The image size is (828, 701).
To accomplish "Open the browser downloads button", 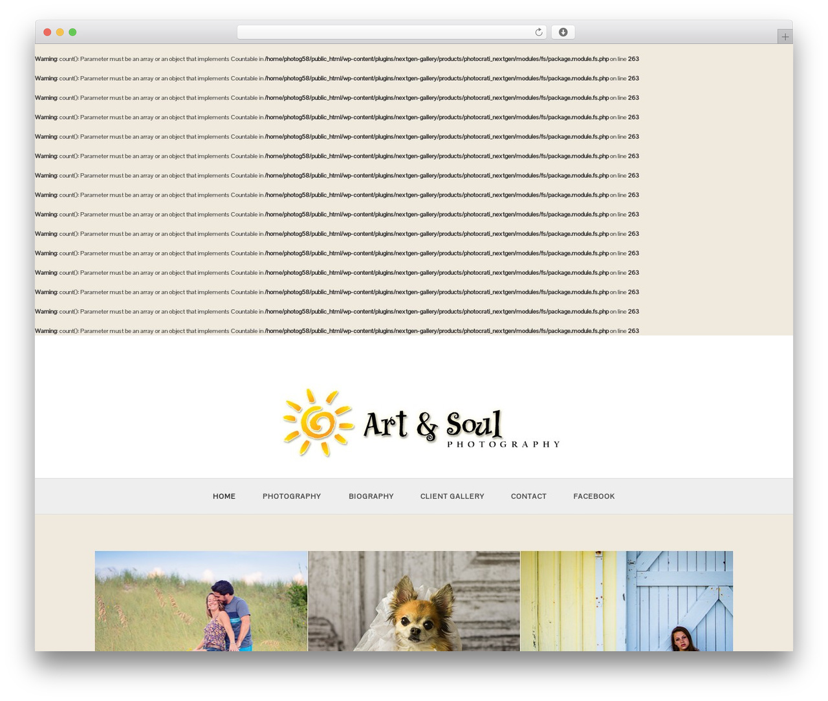I will (563, 32).
